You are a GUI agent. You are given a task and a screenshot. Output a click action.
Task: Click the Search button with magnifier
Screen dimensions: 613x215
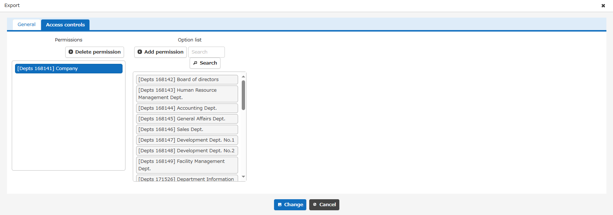[205, 63]
